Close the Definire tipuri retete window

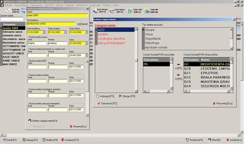pos(234,19)
